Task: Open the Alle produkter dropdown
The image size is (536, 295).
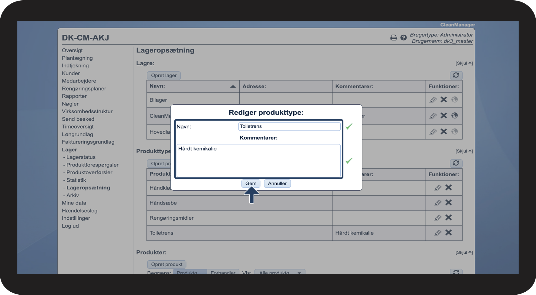Action: pos(279,273)
